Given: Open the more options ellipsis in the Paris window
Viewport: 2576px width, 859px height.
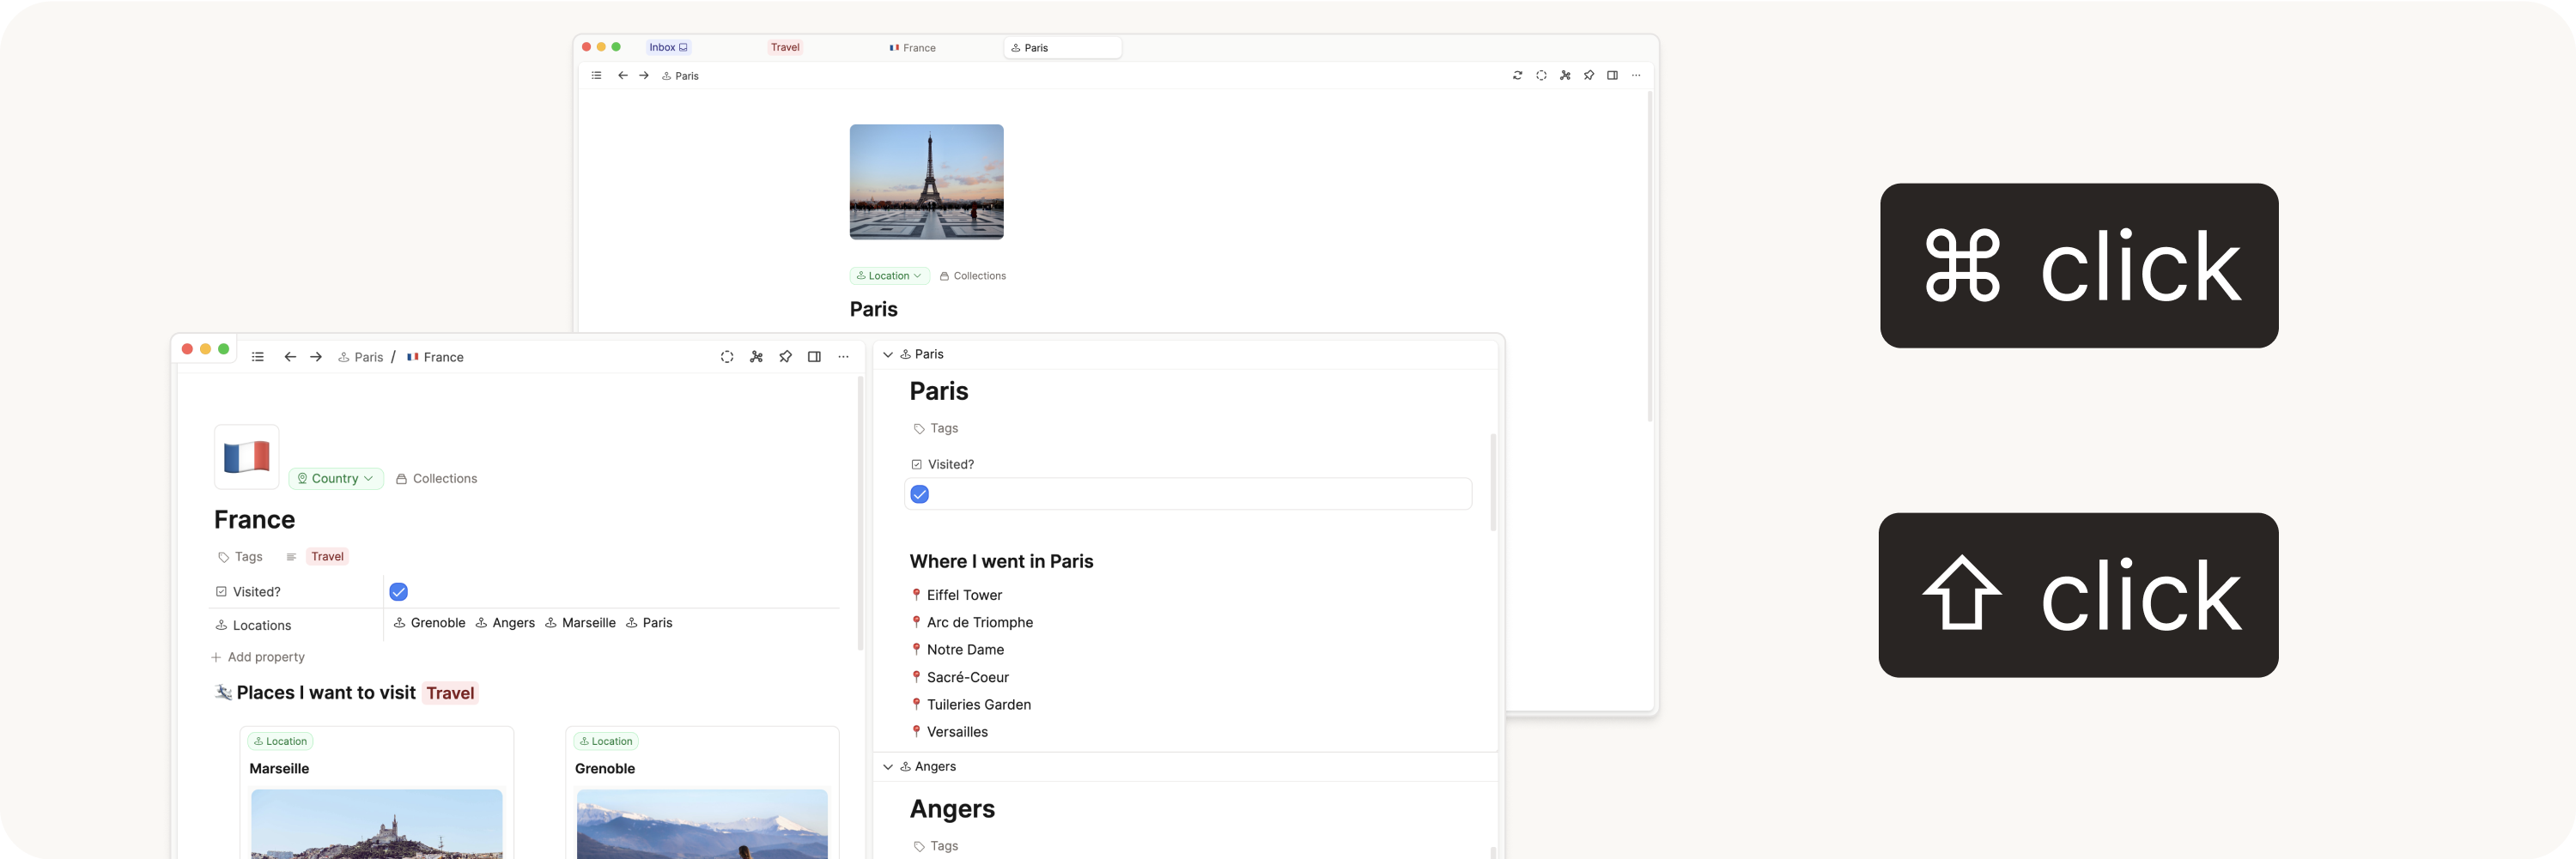Looking at the screenshot, I should point(1636,76).
